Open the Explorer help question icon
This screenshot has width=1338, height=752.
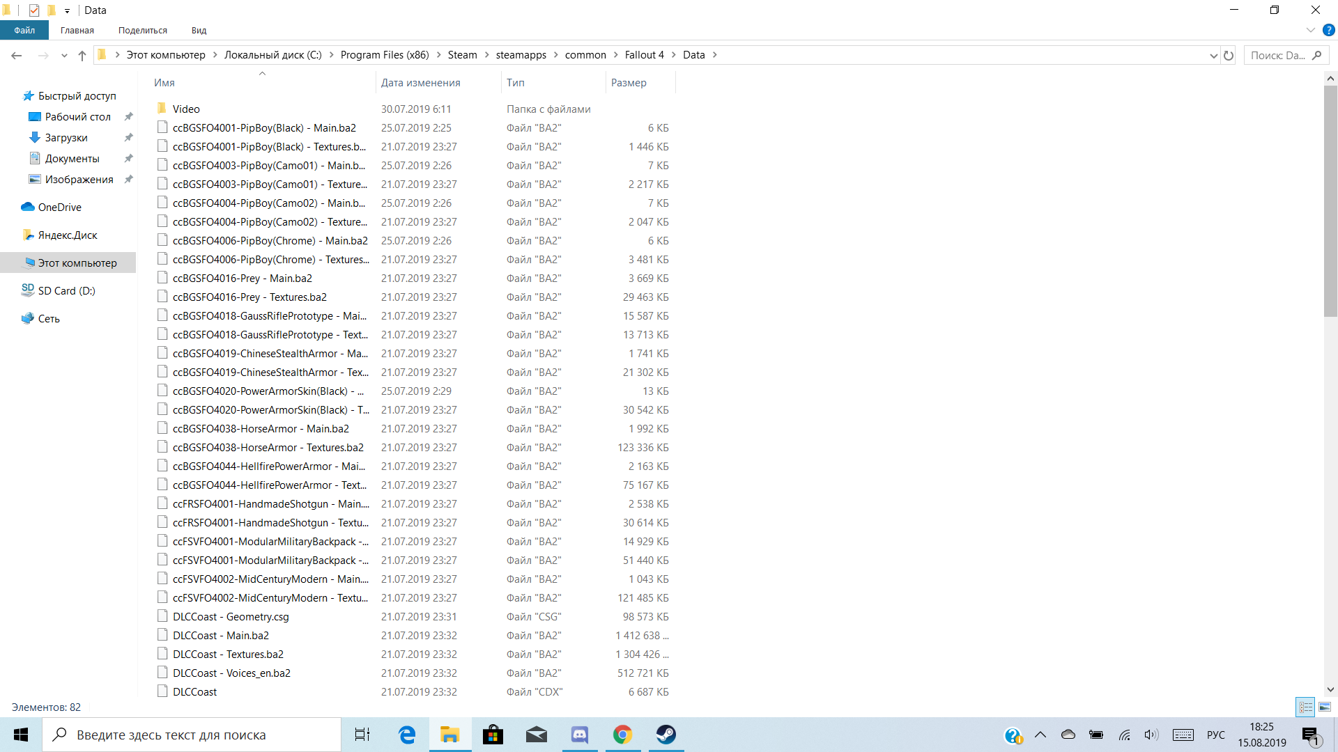(x=1328, y=30)
